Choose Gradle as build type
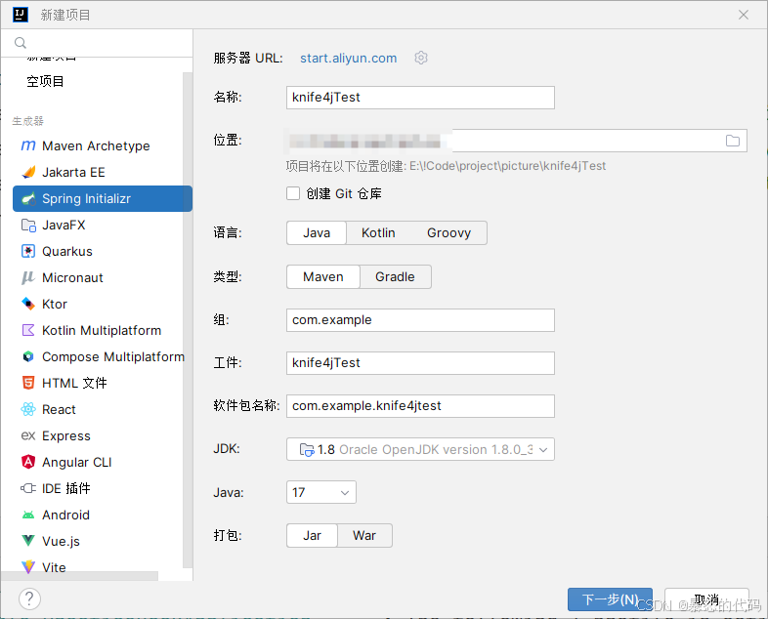 point(396,277)
